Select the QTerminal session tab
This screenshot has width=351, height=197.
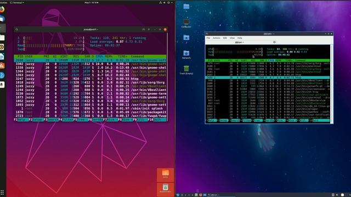[x=241, y=42]
